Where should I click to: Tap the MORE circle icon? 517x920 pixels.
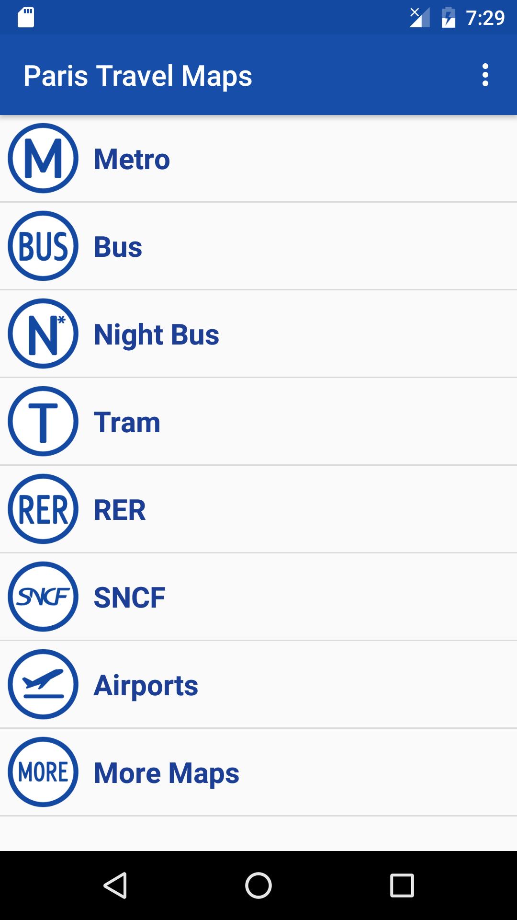[43, 772]
